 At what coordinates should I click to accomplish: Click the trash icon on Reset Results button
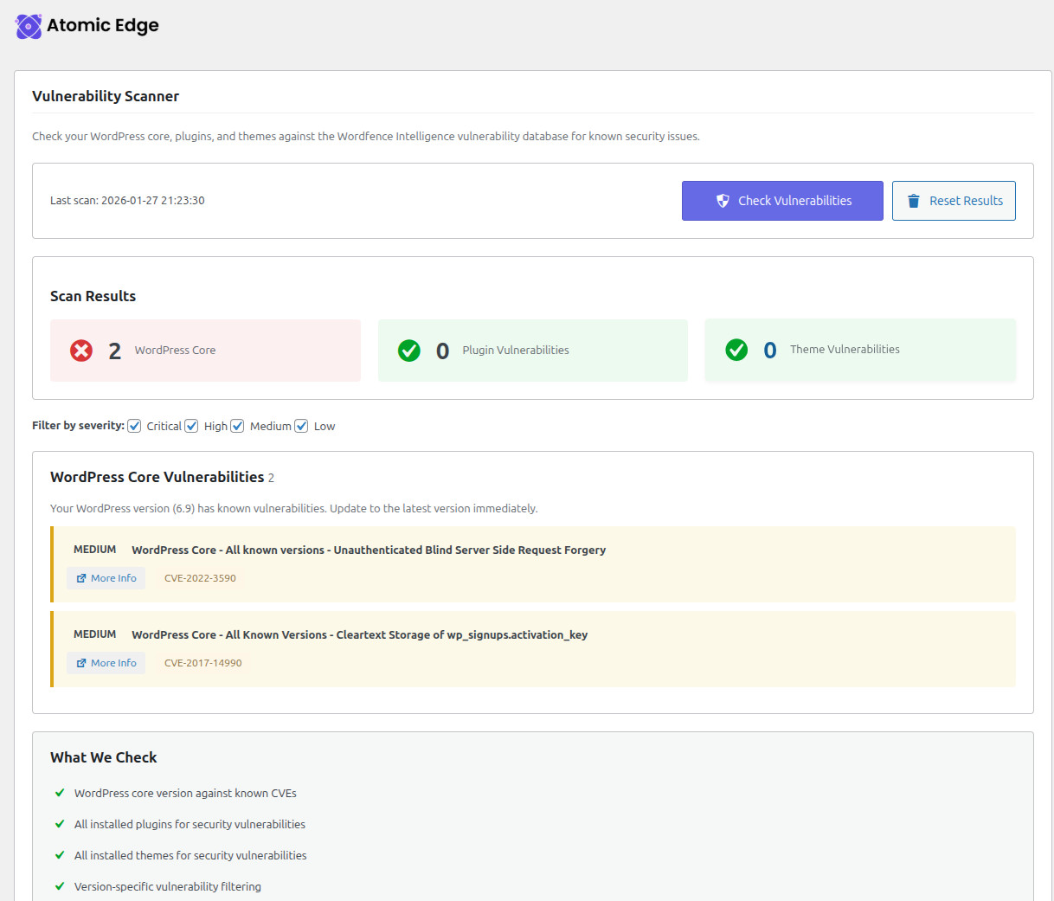(x=914, y=200)
